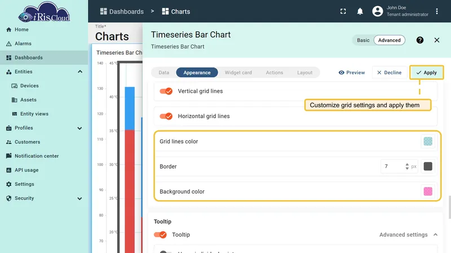The image size is (451, 253).
Task: Toggle fullscreen mode icon
Action: (343, 11)
